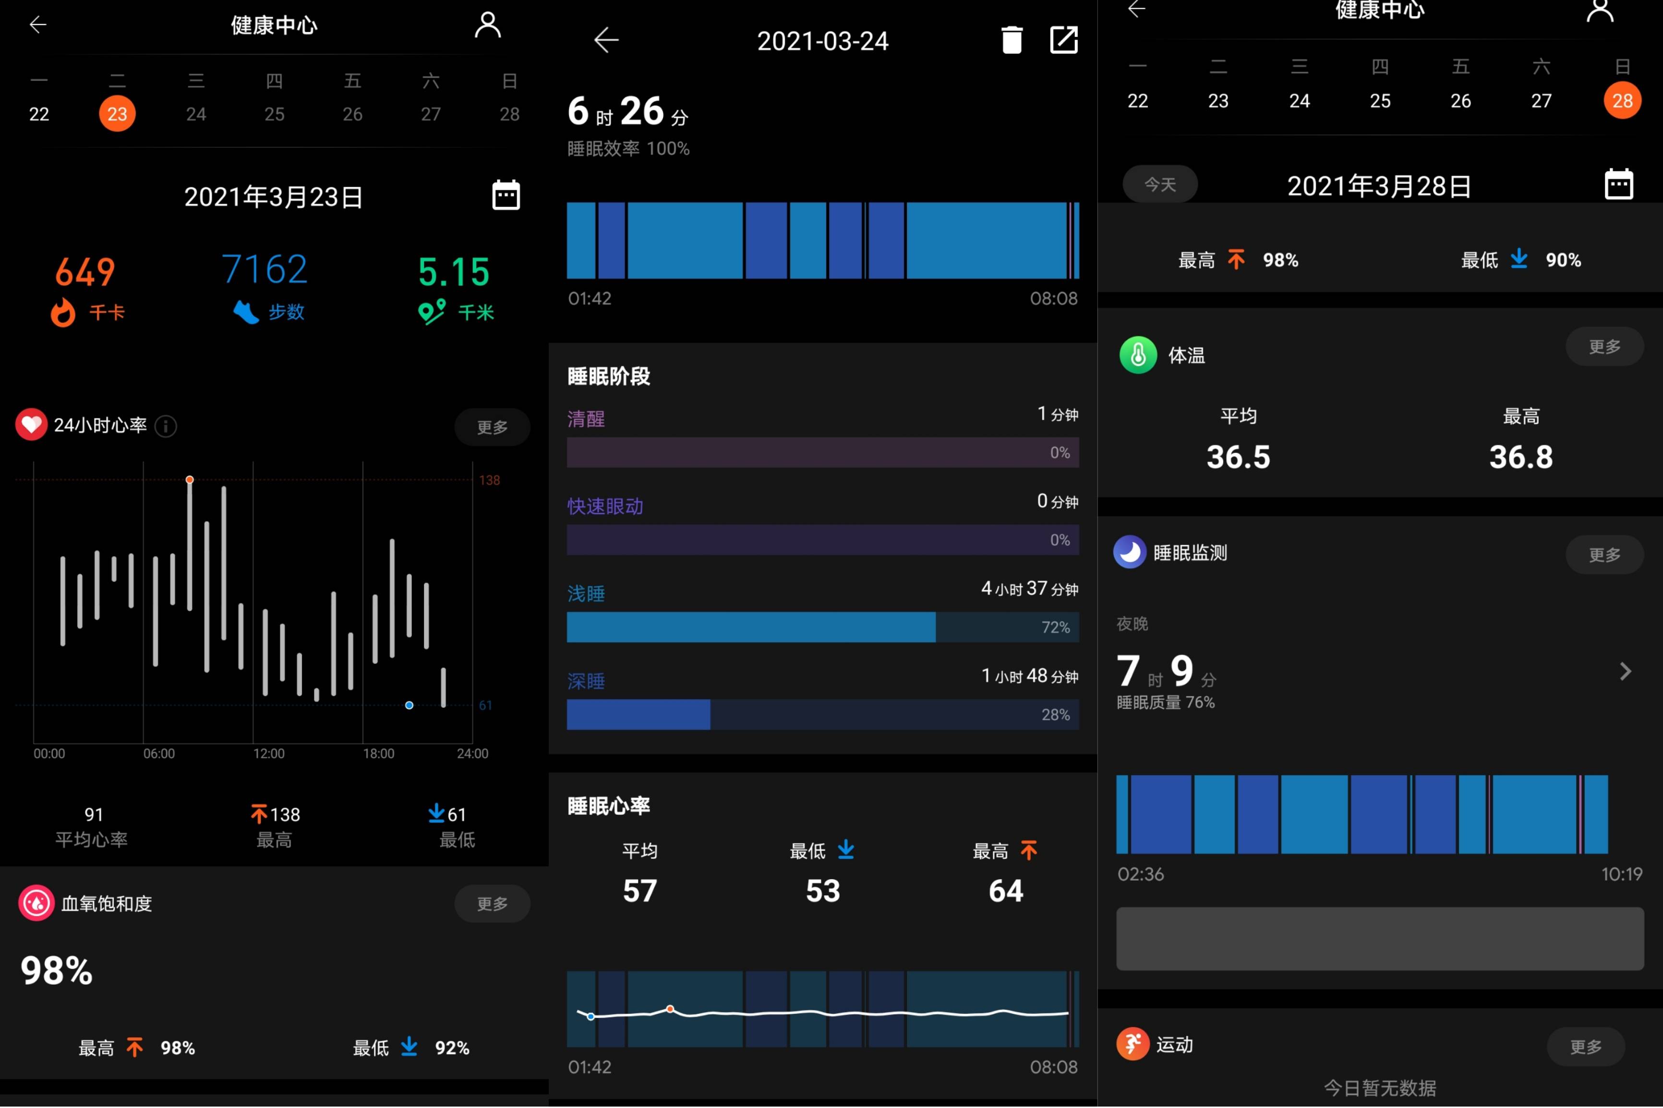
Task: Tap back arrow in March 23 health panel
Action: [x=37, y=25]
